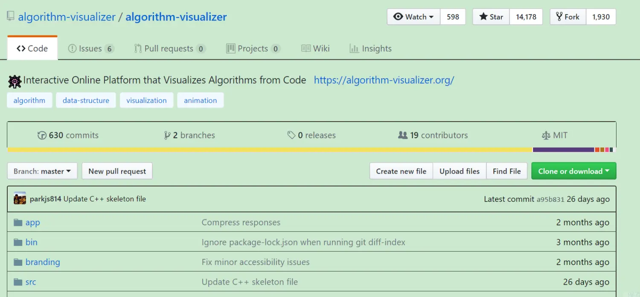Click the visualization topic tag
640x297 pixels.
[146, 100]
